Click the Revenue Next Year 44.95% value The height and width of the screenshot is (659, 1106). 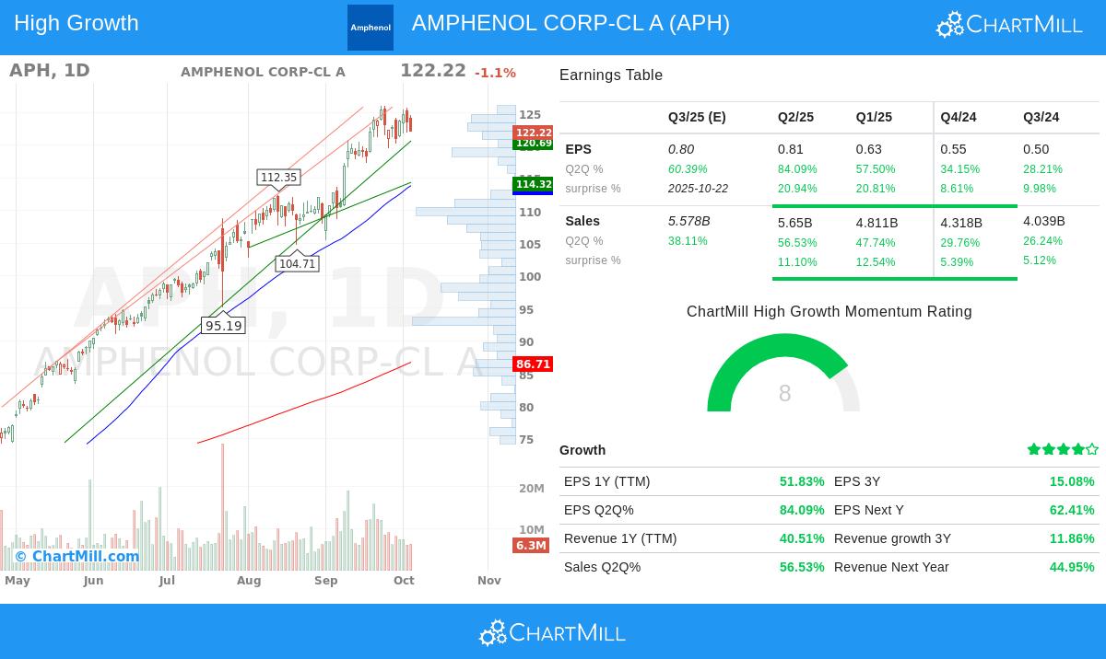pos(1071,567)
